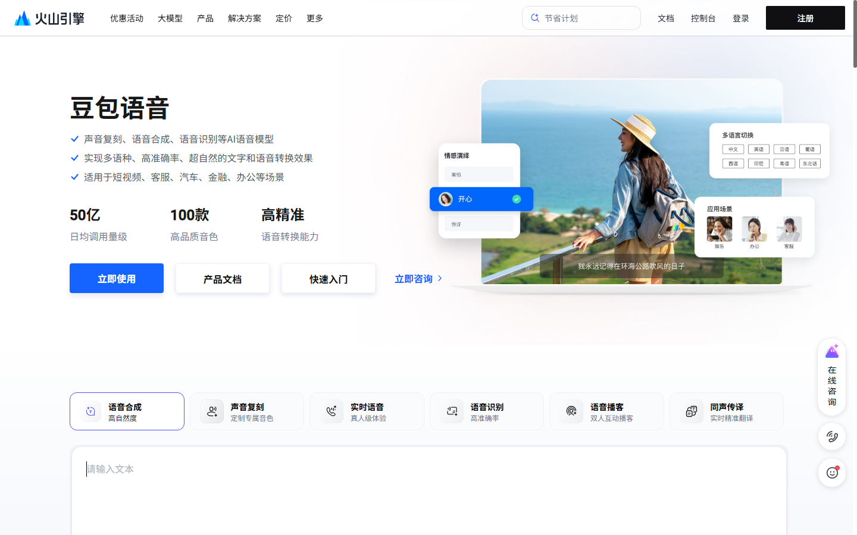Image resolution: width=857 pixels, height=535 pixels.
Task: Open the 控制台 link
Action: [x=703, y=18]
